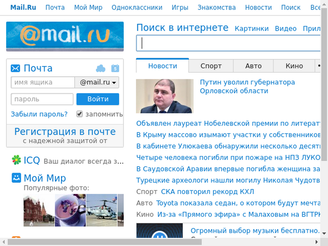Open the cloud storage icon
The width and height of the screenshot is (328, 246).
pos(101,69)
